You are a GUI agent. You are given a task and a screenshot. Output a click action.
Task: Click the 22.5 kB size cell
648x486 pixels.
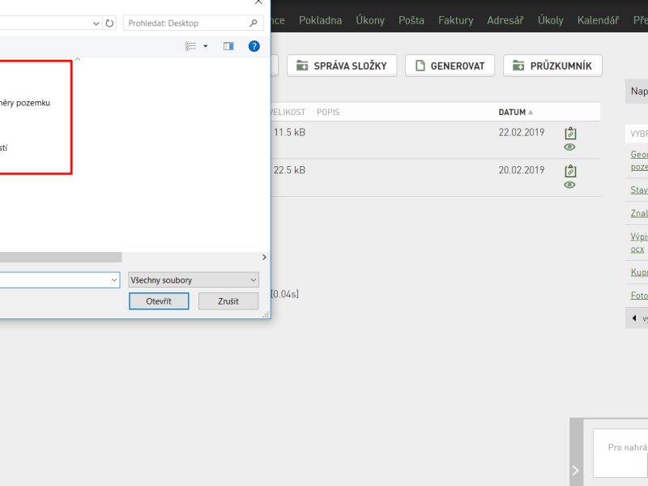[289, 170]
